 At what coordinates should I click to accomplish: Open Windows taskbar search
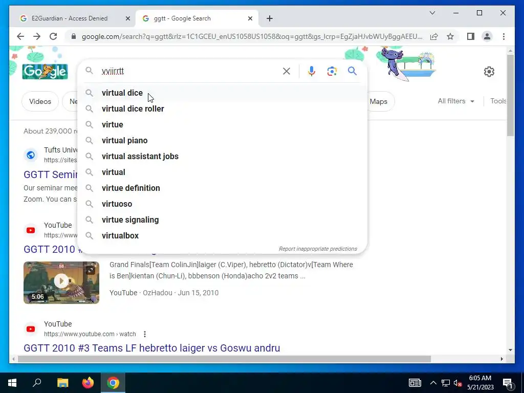click(37, 383)
